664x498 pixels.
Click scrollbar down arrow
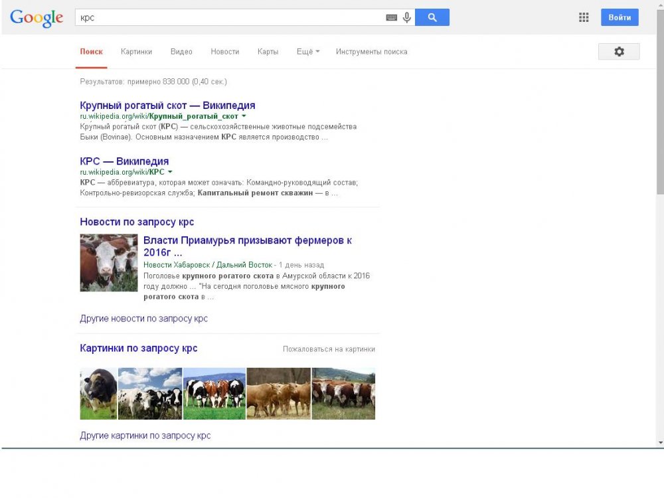(x=660, y=443)
